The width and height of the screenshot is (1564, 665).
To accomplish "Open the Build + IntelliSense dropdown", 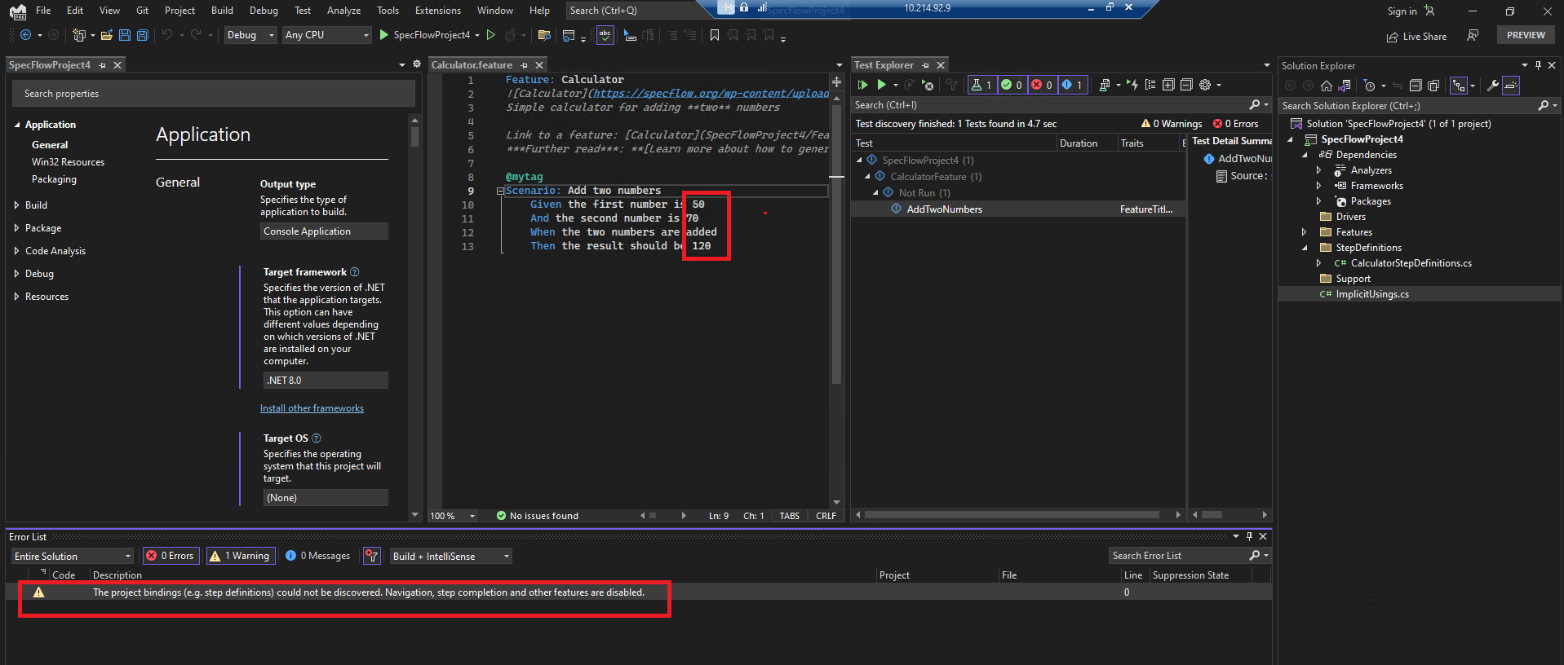I will [451, 556].
